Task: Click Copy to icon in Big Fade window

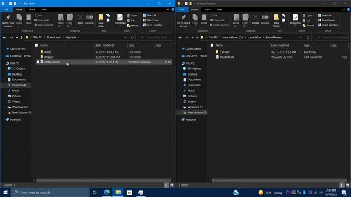Action: click(70, 21)
